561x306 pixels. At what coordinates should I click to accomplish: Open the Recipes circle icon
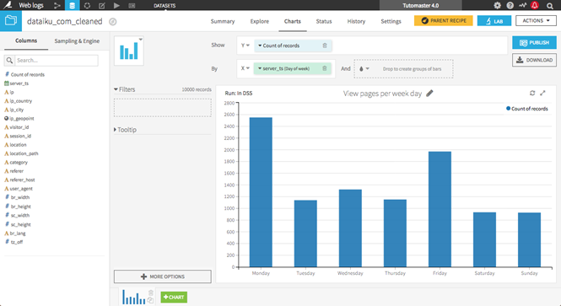pos(87,5)
